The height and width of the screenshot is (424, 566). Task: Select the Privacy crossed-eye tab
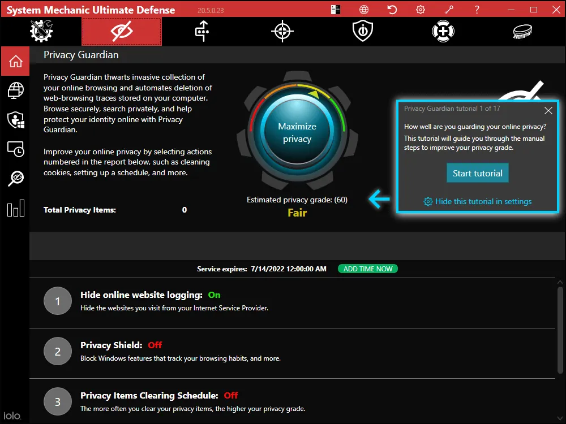pos(122,31)
